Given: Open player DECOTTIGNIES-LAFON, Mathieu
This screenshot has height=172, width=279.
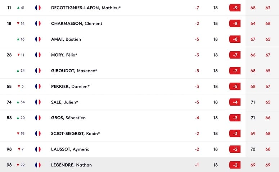Looking at the screenshot, I should 86,8.
